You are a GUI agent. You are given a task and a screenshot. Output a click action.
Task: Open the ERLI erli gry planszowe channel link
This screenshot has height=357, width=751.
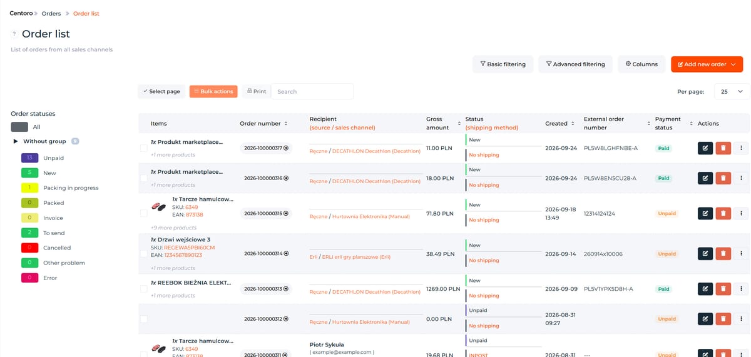[356, 257]
